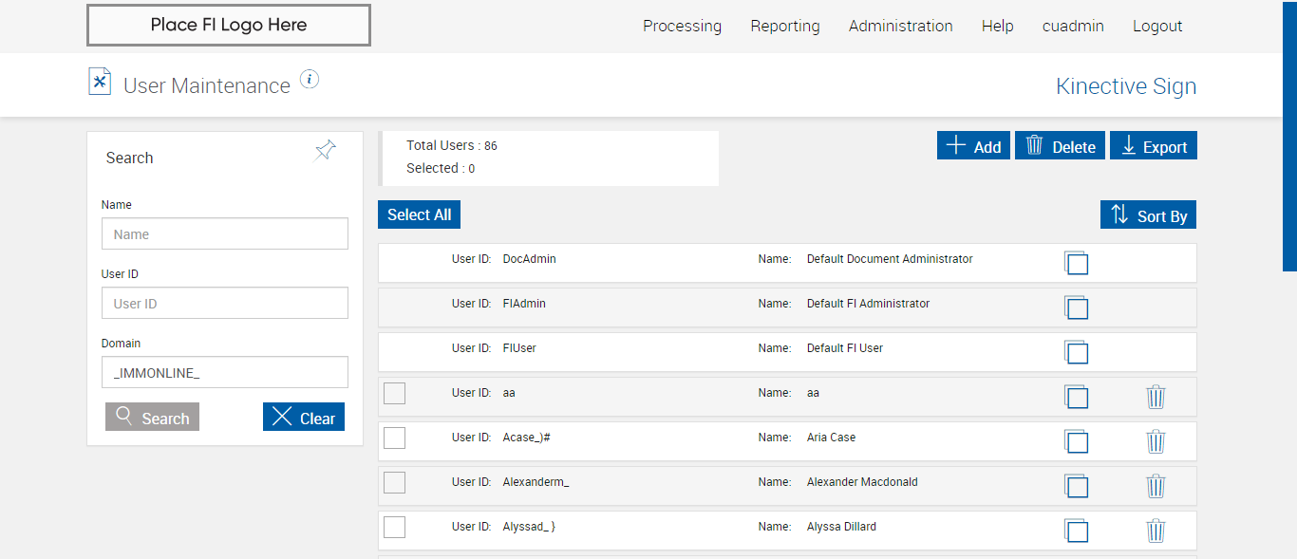Delete user aa with trash icon
The image size is (1297, 559).
tap(1156, 397)
